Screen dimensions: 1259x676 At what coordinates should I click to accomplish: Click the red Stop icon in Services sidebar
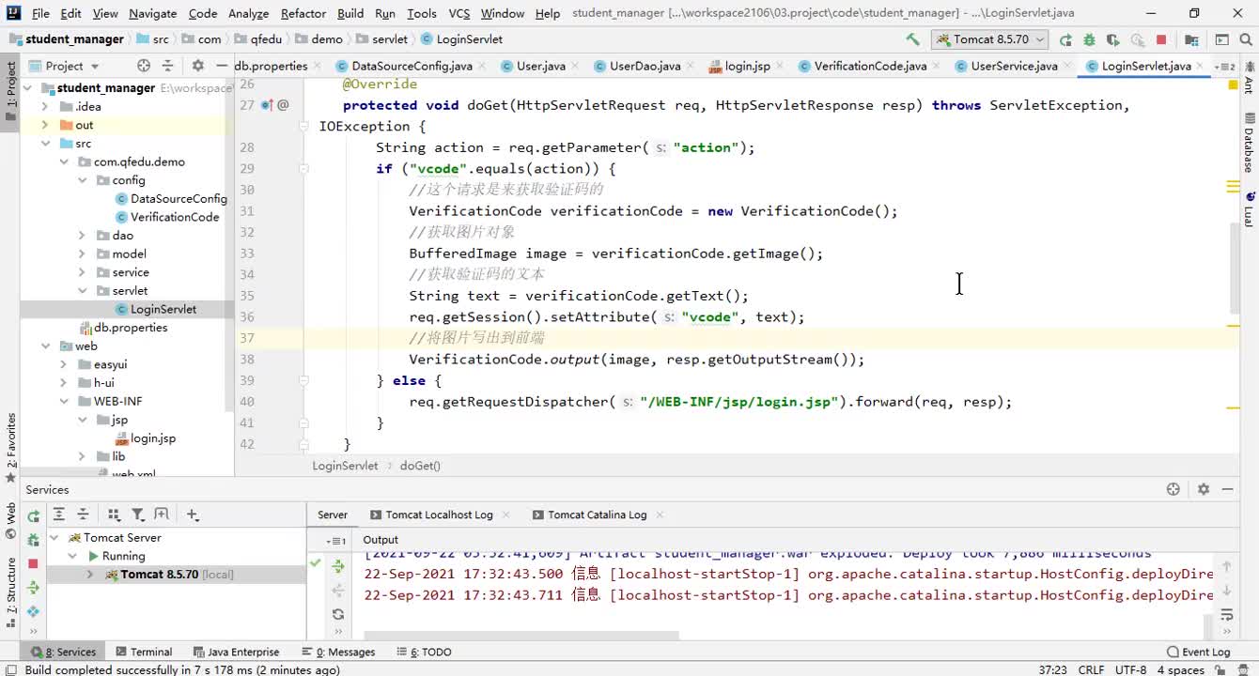pyautogui.click(x=33, y=563)
